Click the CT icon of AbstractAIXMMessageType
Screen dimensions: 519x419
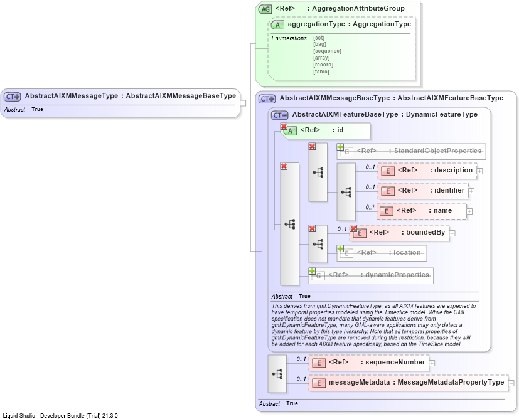(13, 97)
